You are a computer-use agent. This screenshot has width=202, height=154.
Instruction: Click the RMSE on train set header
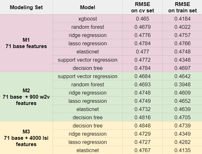[x=182, y=7]
